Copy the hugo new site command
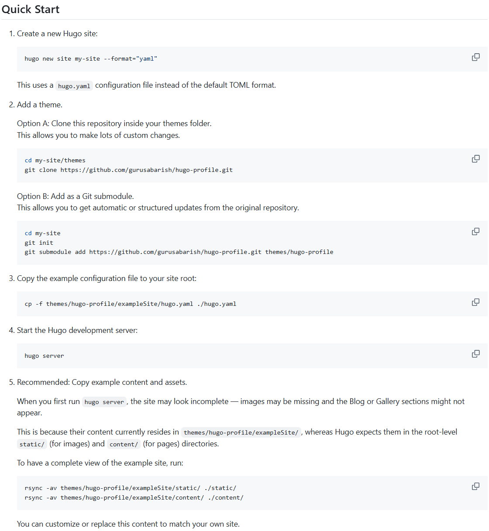Image resolution: width=489 pixels, height=531 pixels. [x=475, y=57]
